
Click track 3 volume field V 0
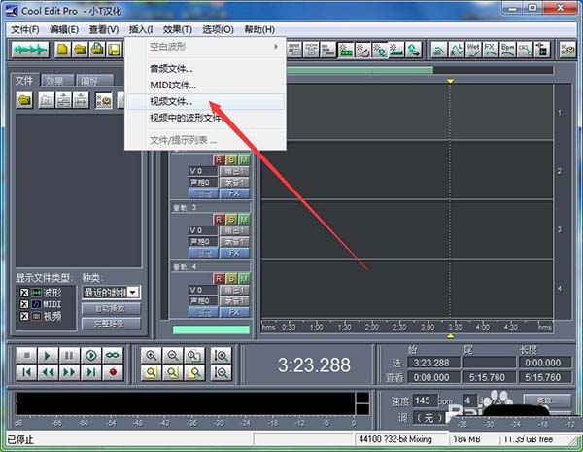[x=203, y=230]
